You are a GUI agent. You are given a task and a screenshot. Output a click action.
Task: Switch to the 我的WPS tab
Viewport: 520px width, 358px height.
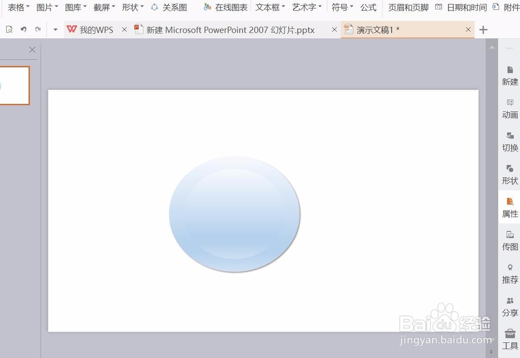pyautogui.click(x=95, y=30)
